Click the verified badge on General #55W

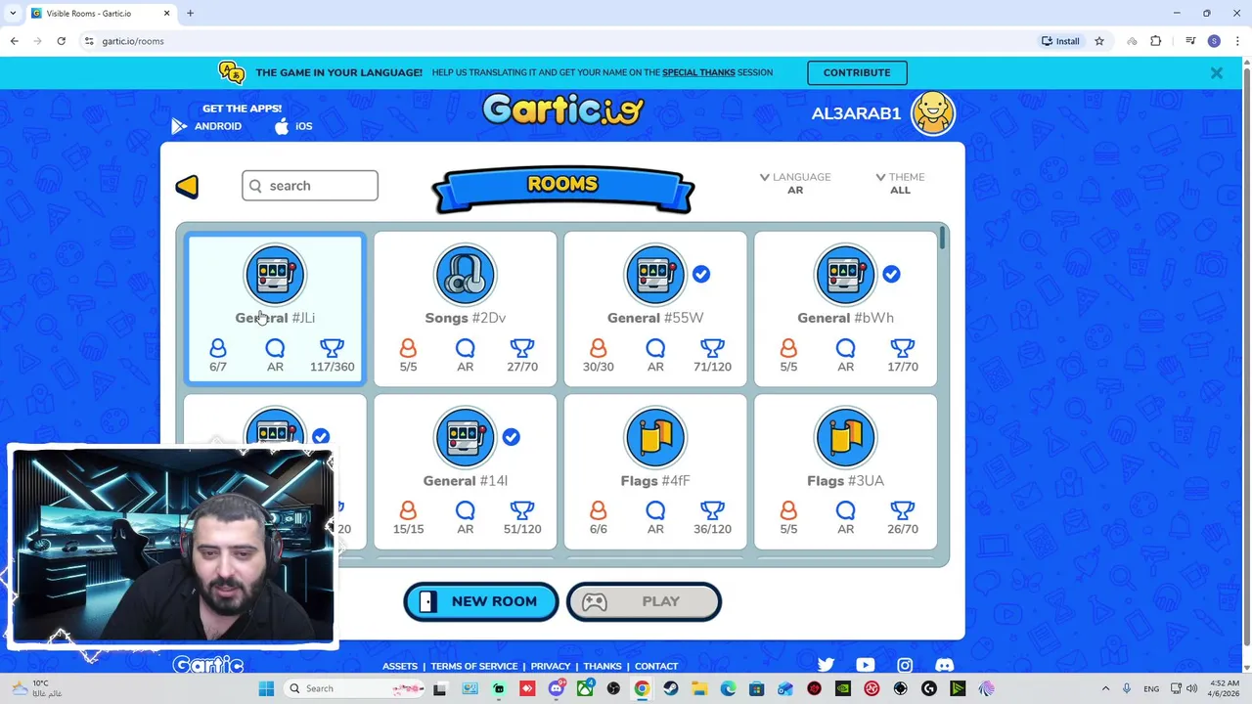point(701,275)
